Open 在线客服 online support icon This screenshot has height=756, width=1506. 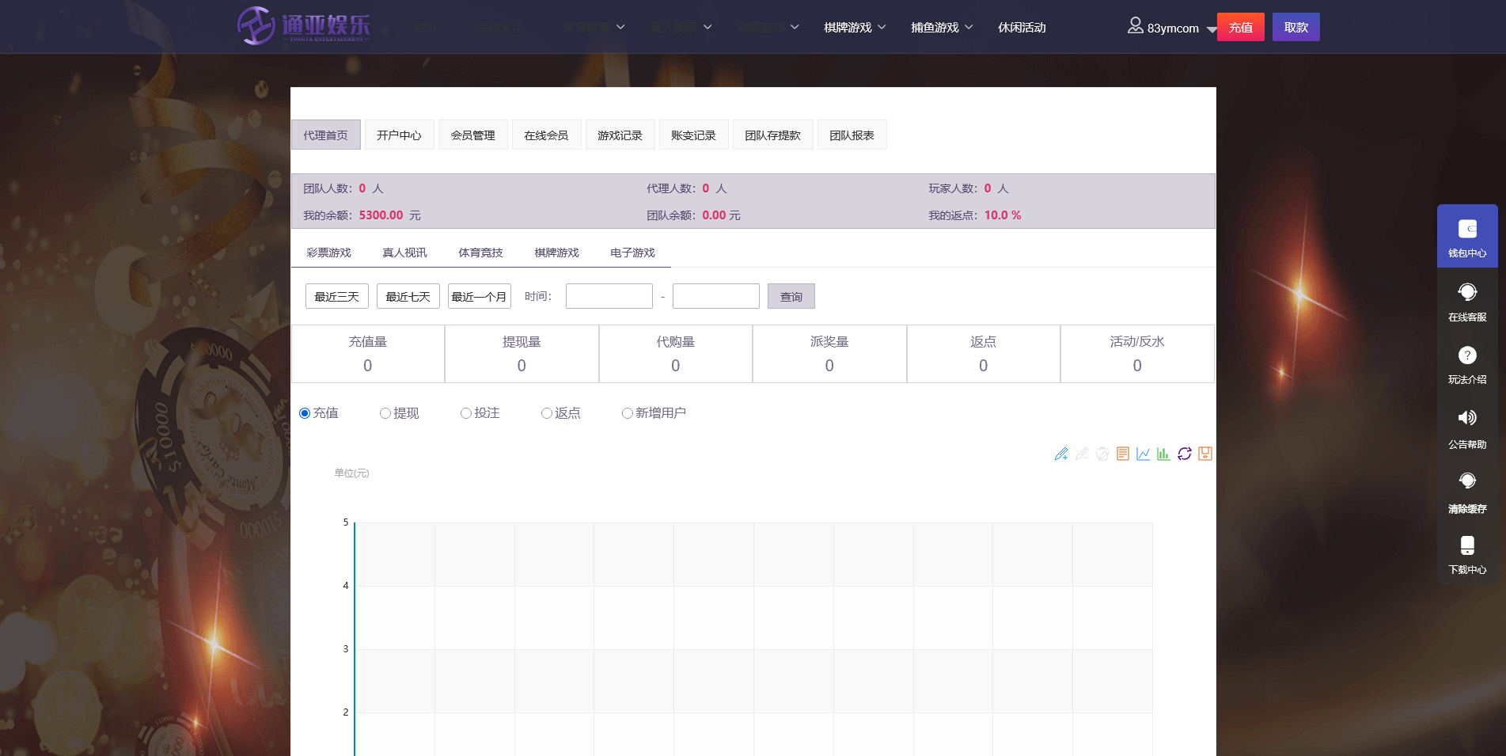click(x=1466, y=301)
